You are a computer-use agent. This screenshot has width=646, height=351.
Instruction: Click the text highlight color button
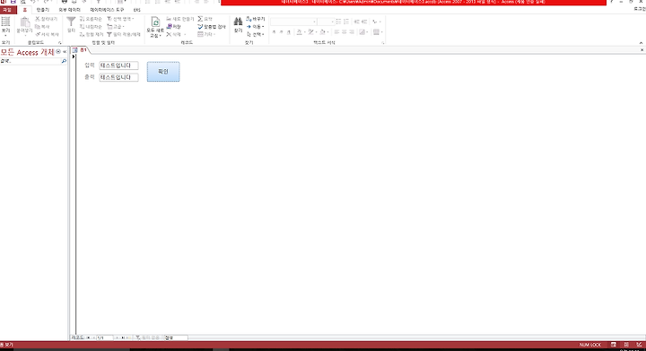[310, 32]
